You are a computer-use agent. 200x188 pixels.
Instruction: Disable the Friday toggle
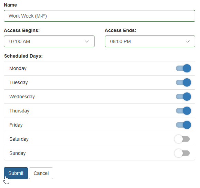pos(183,125)
